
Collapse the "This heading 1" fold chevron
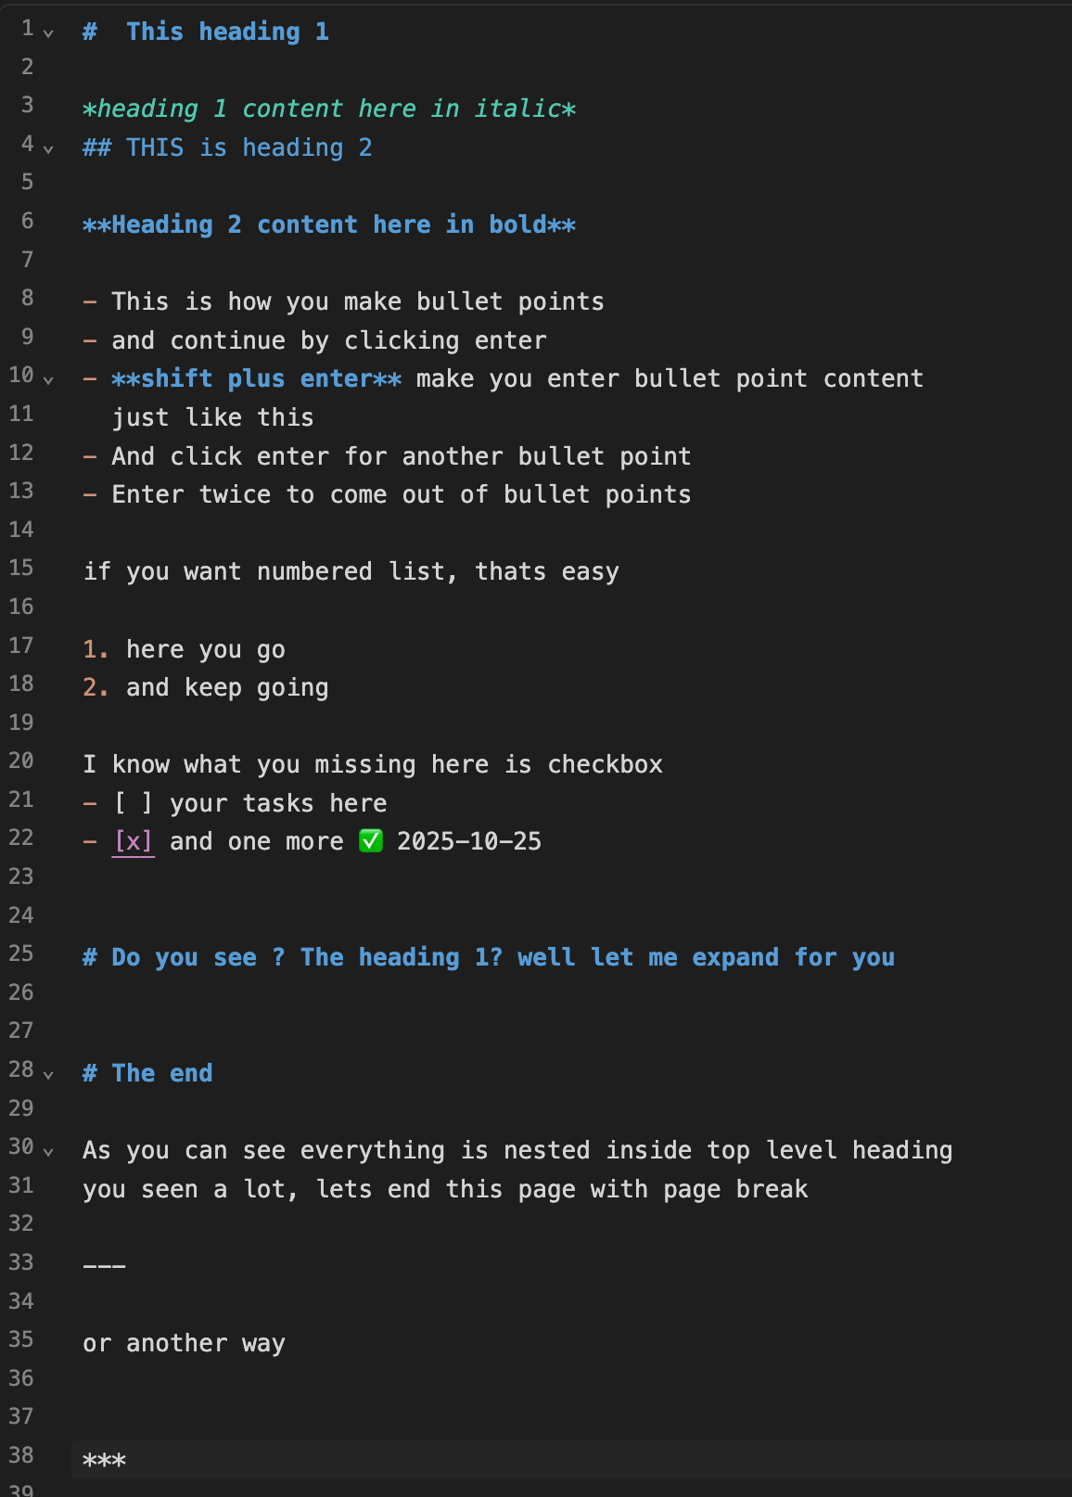click(x=48, y=33)
